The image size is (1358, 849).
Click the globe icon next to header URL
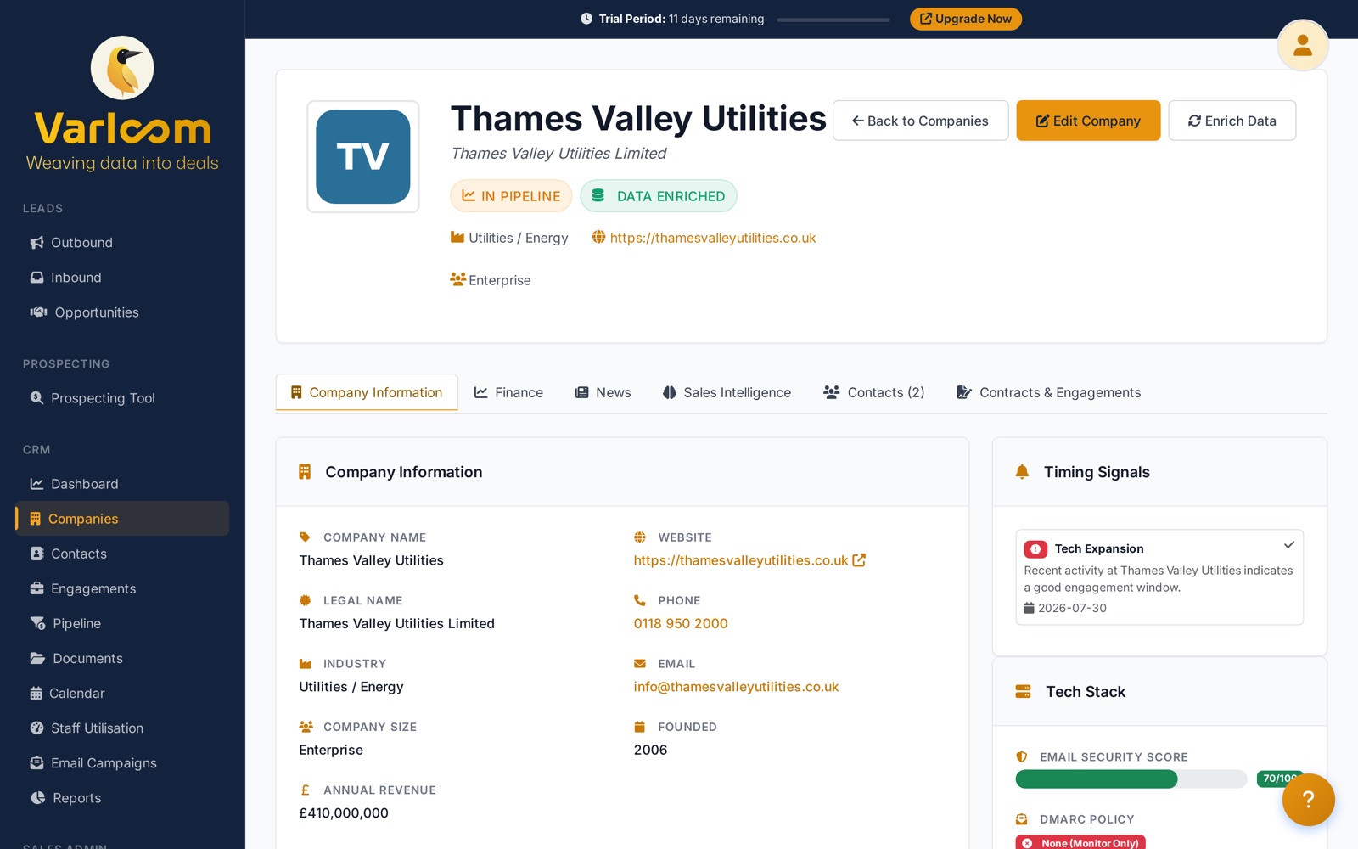coord(598,238)
